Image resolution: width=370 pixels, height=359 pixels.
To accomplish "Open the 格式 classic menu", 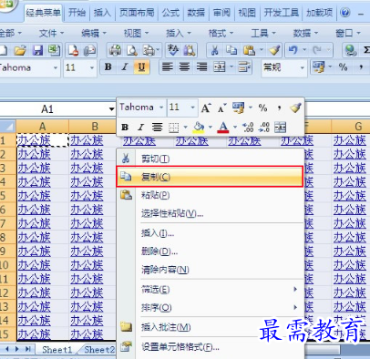I will coord(221,33).
